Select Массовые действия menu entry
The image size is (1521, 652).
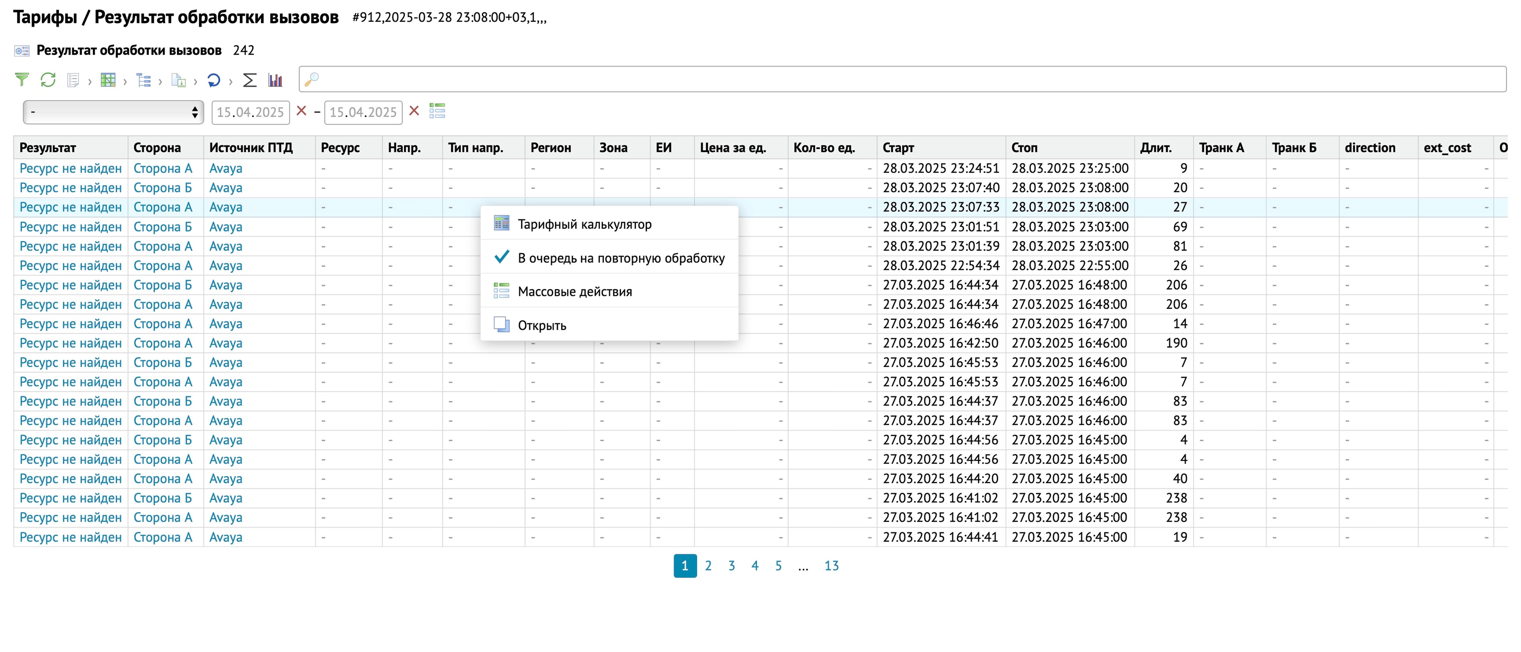point(609,291)
